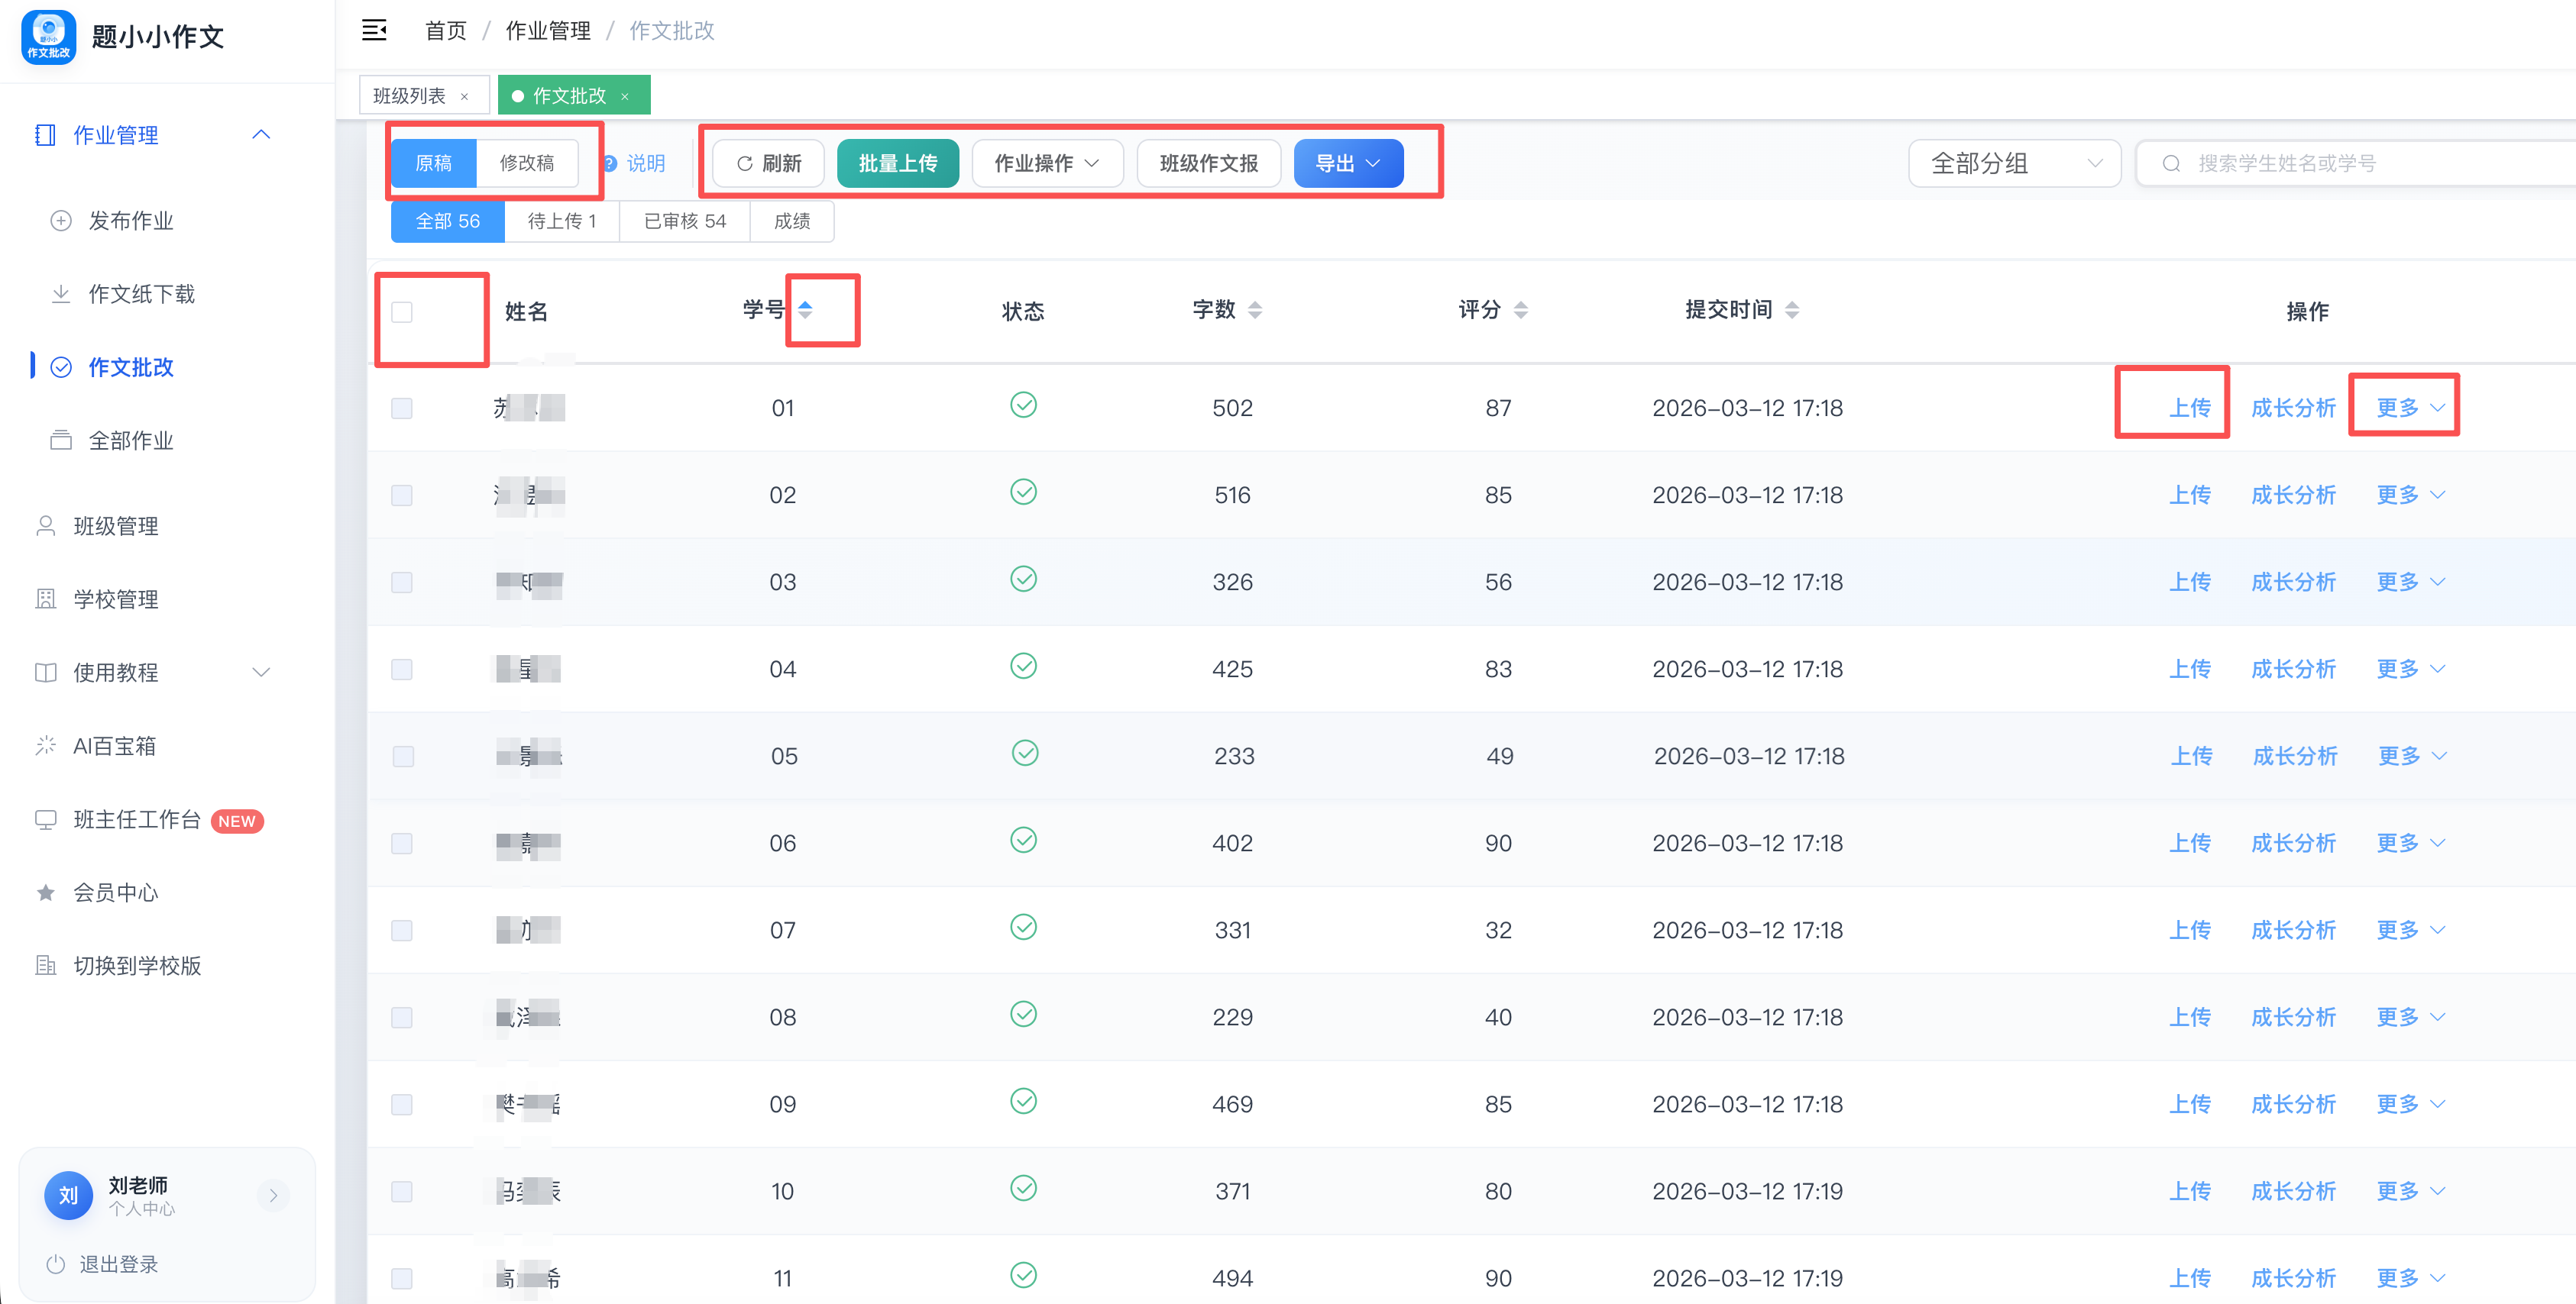The image size is (2576, 1304).
Task: Tick the checkbox for 学号 07 row
Action: pos(402,931)
